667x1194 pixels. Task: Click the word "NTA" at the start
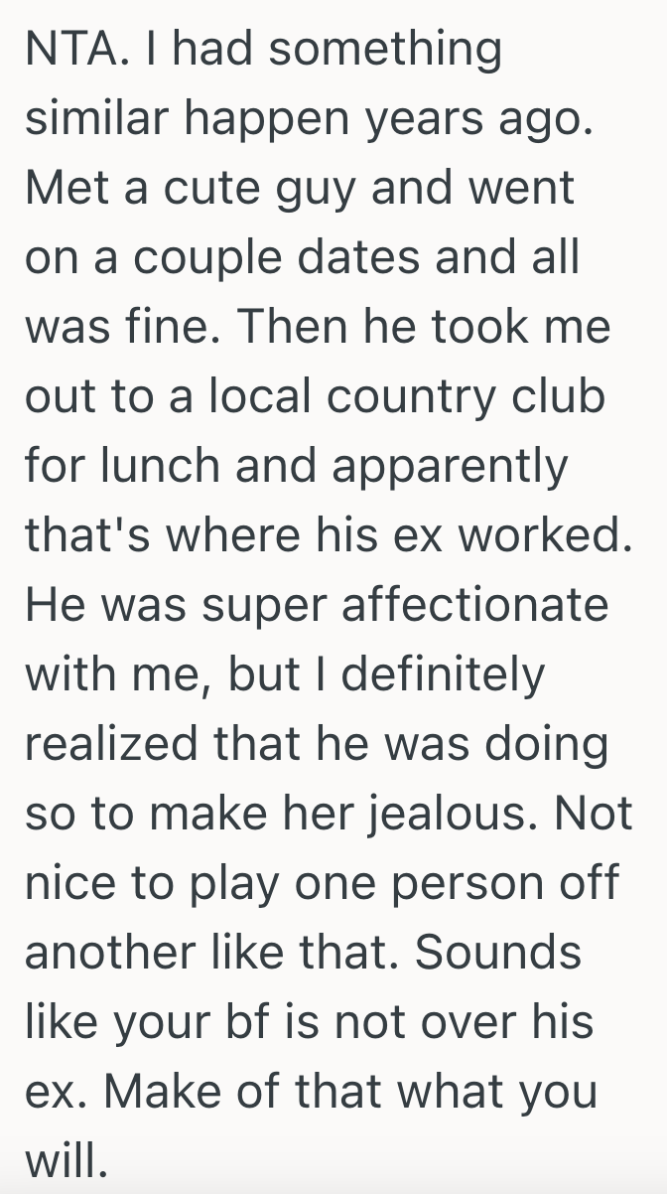pyautogui.click(x=65, y=51)
